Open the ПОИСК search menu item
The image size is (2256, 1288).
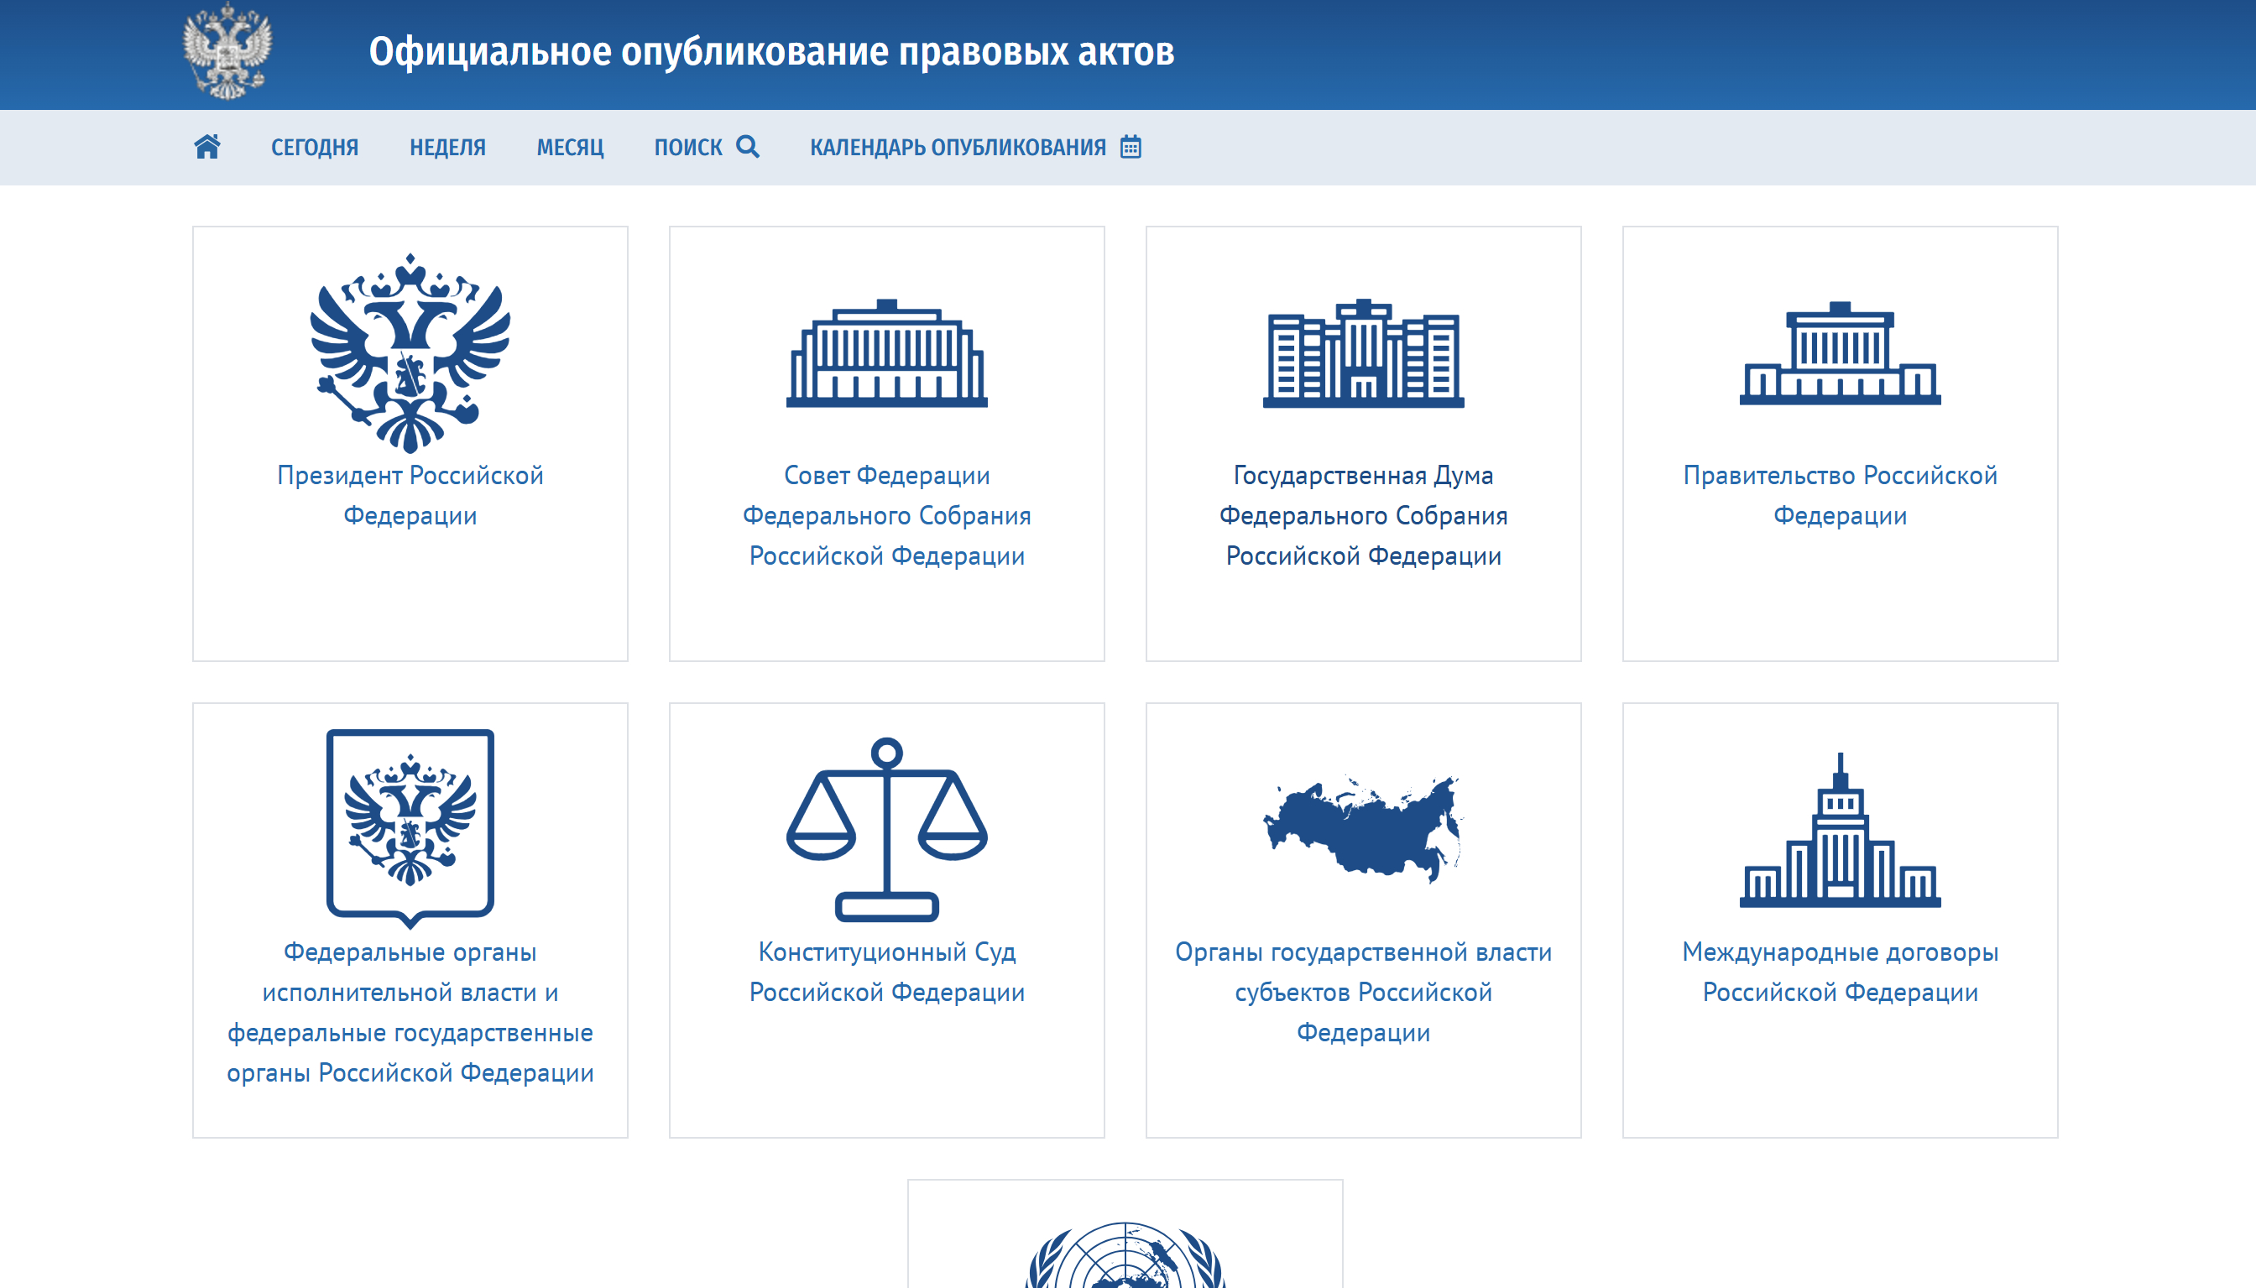(x=707, y=147)
